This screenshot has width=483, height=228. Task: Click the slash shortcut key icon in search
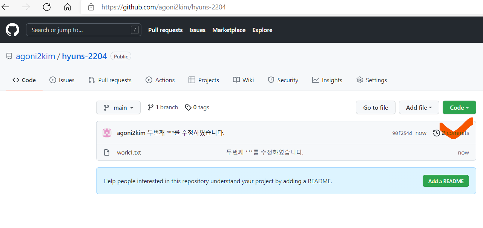[135, 30]
